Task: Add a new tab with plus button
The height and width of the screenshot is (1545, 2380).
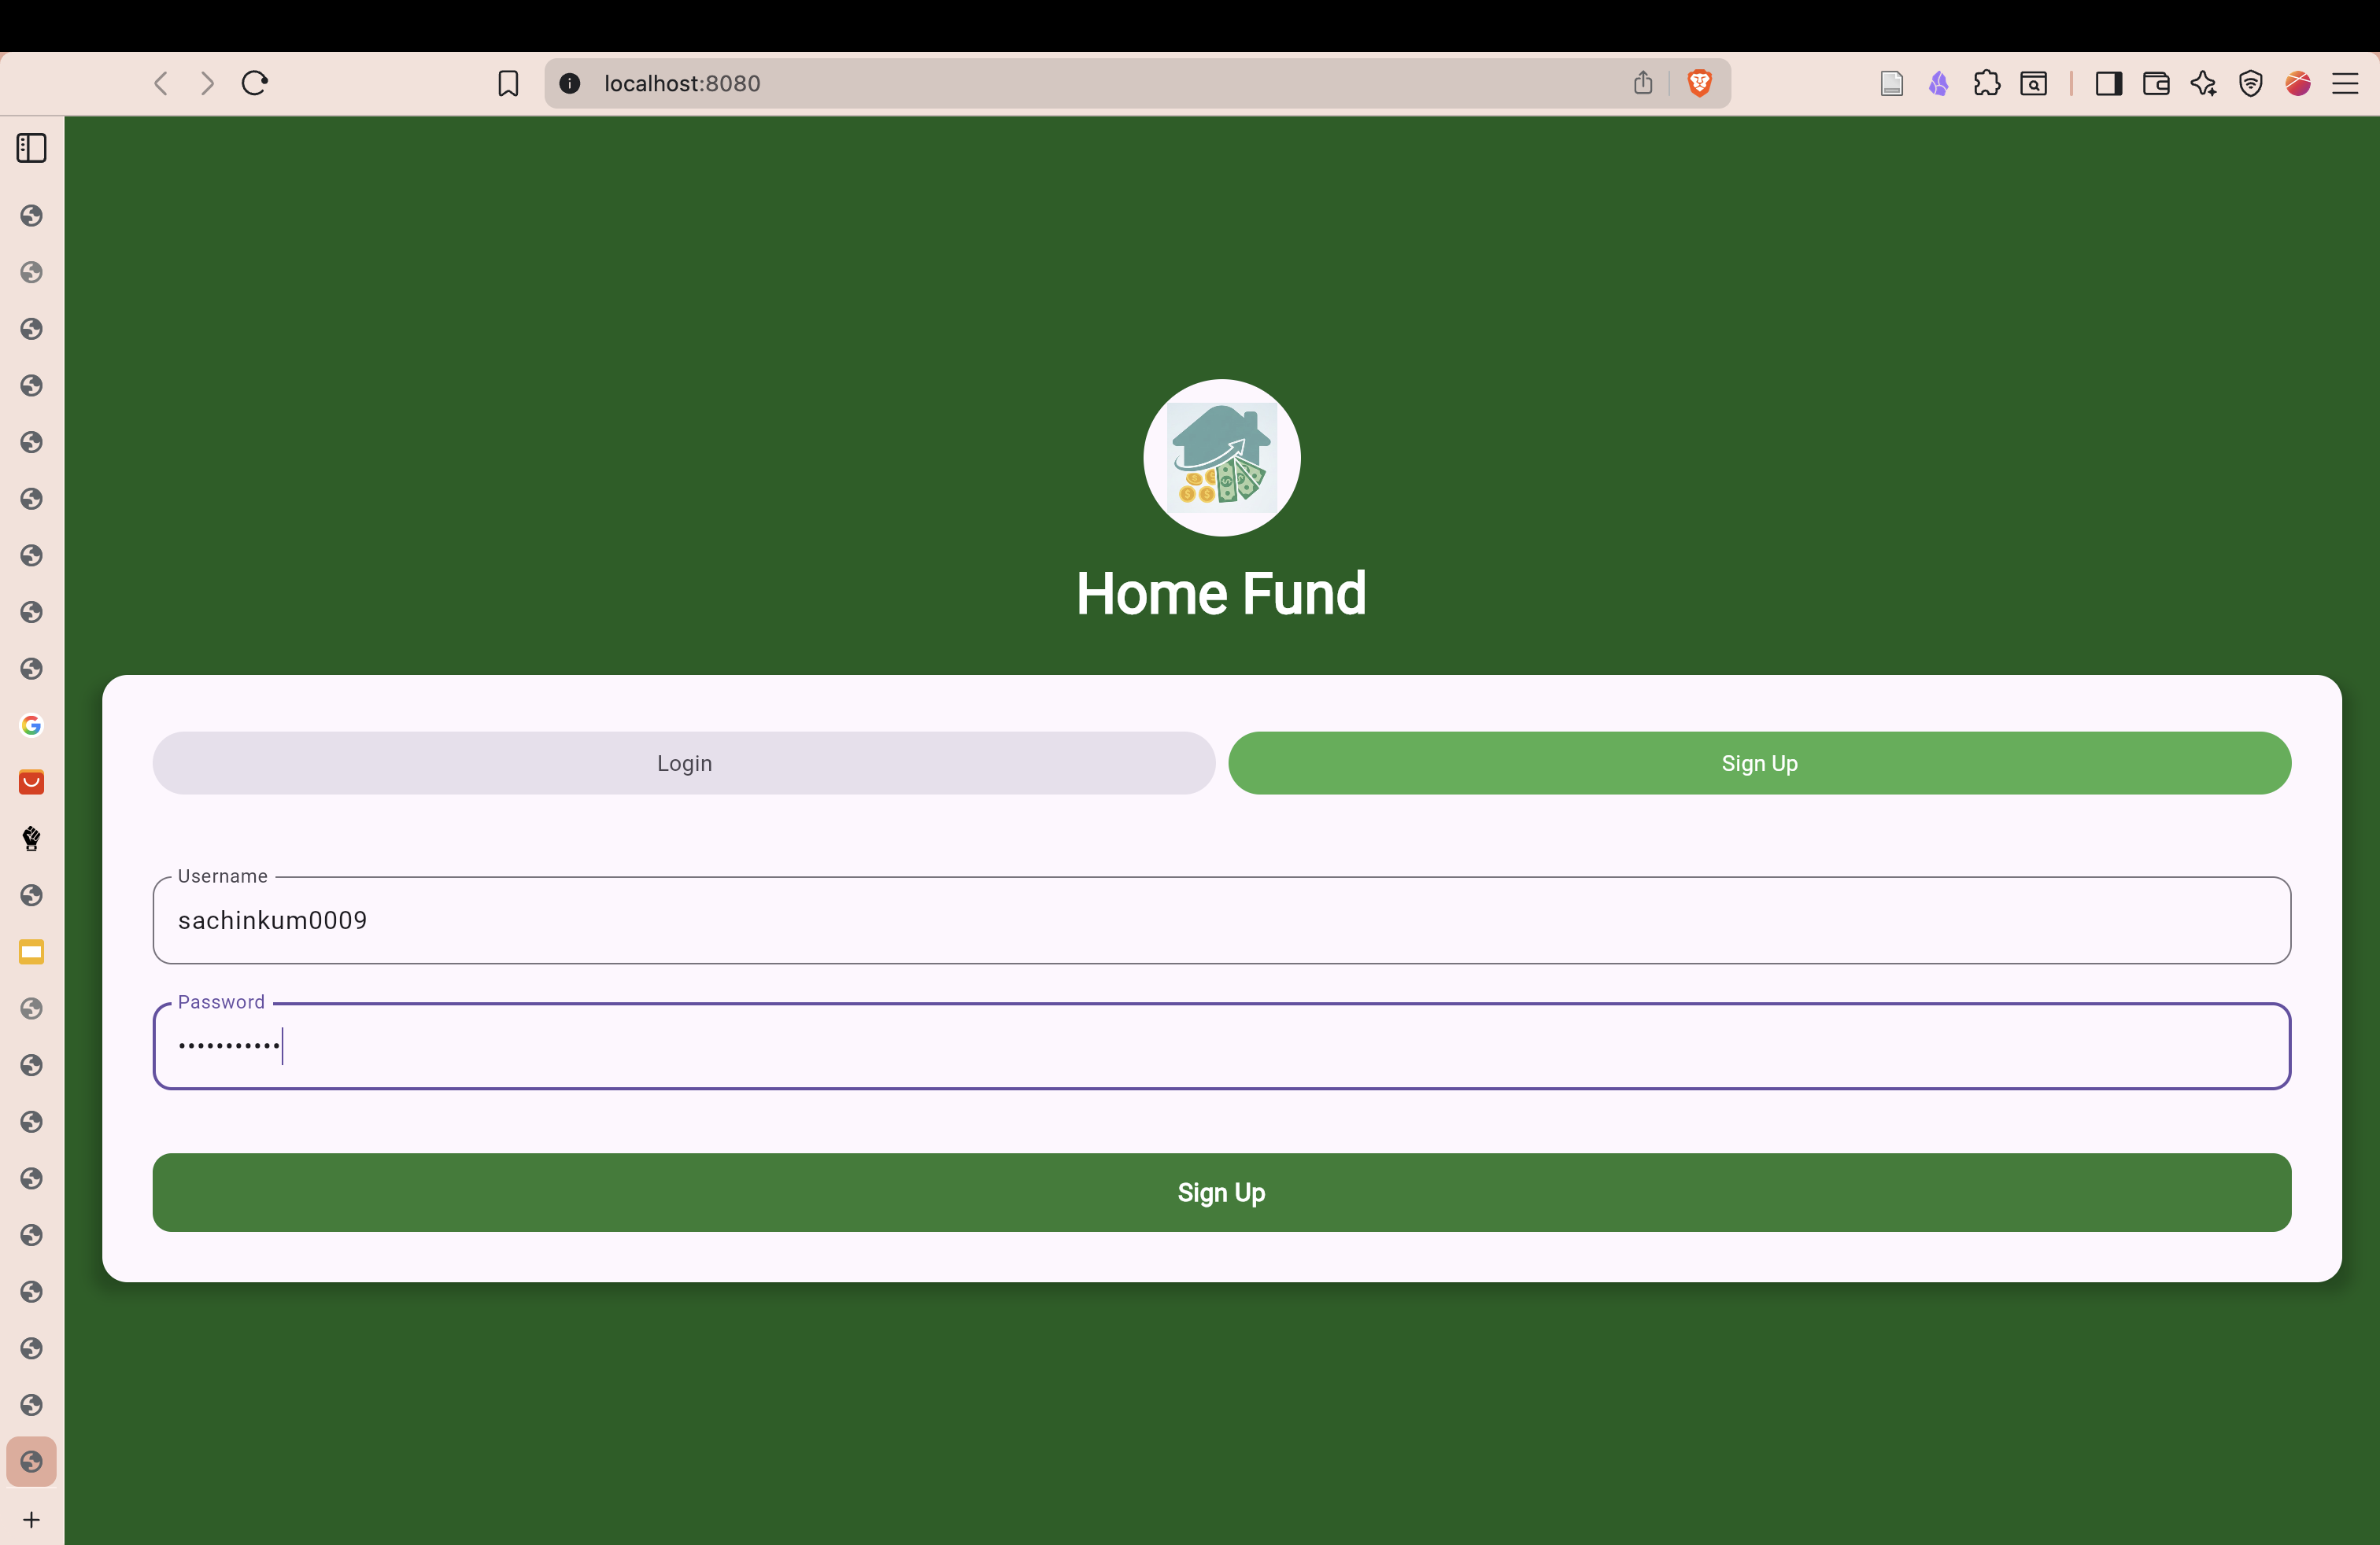Action: point(31,1519)
